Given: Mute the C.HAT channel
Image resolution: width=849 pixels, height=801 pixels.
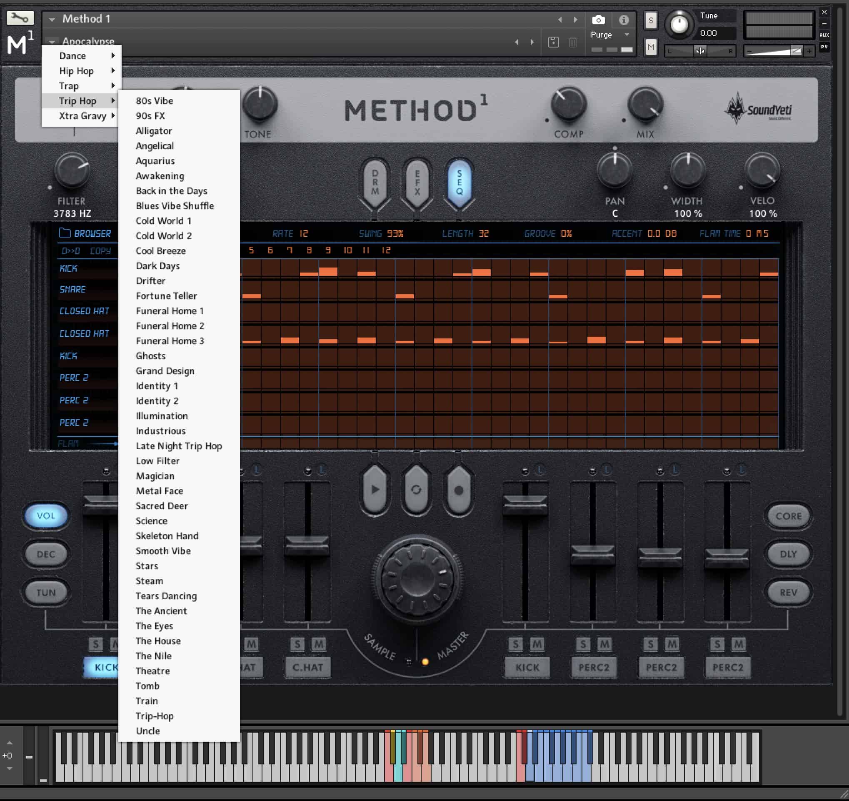Looking at the screenshot, I should [x=318, y=644].
